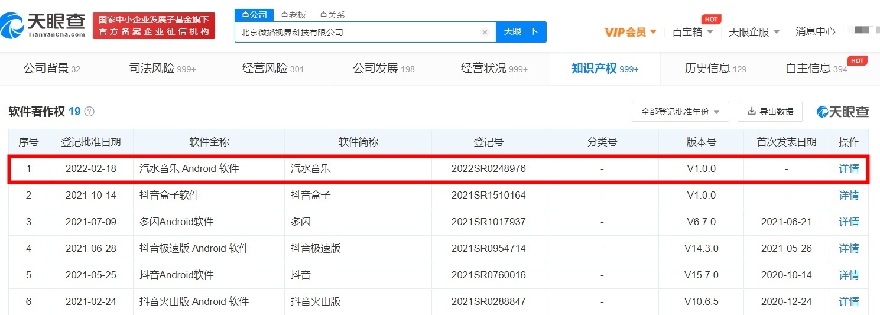Open 详情 for 汽水音乐 Android 软件
The image size is (880, 315).
click(x=849, y=168)
